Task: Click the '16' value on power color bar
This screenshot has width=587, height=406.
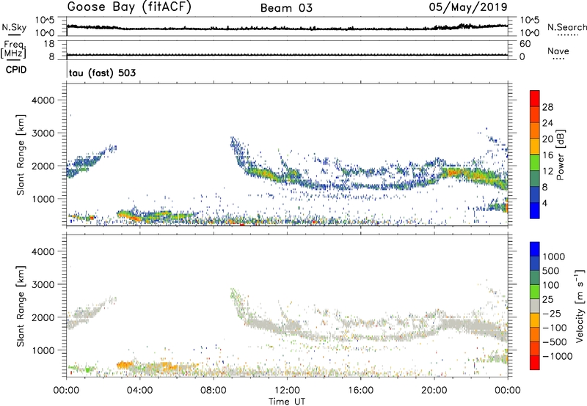Action: (x=547, y=155)
